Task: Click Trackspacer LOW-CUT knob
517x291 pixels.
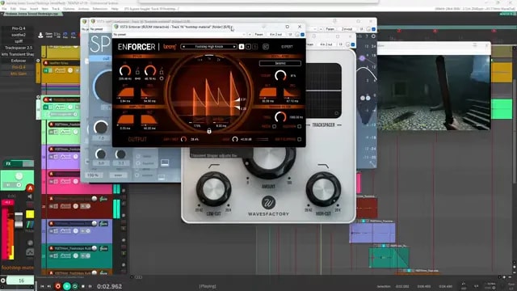Action: click(213, 189)
